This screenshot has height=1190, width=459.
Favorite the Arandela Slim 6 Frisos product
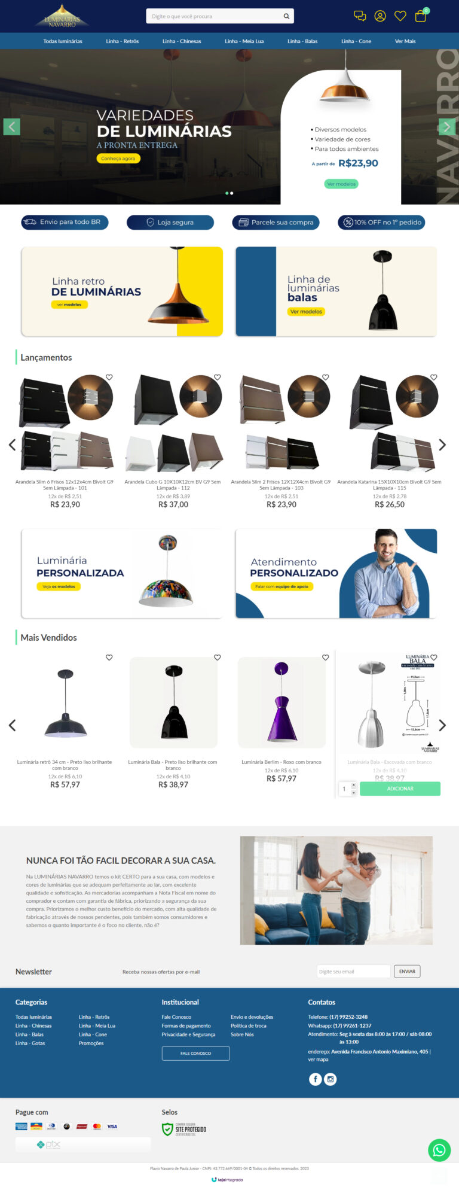point(109,377)
